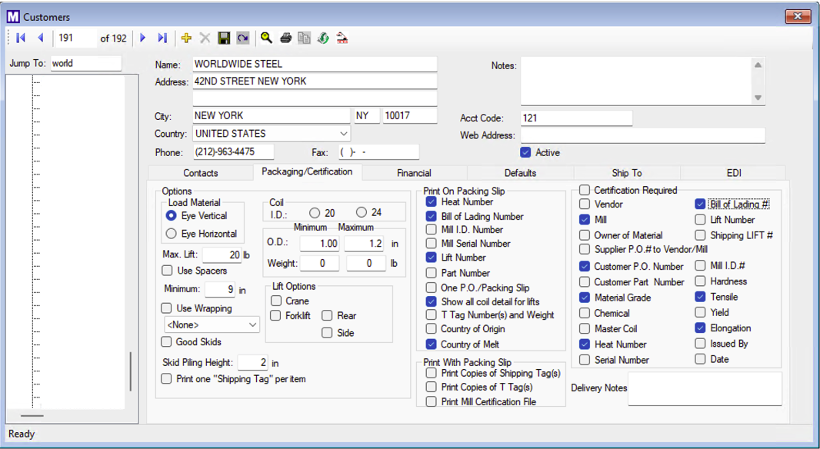Expand the wrapping type dropdown showing <None>
The image size is (820, 449).
point(253,325)
